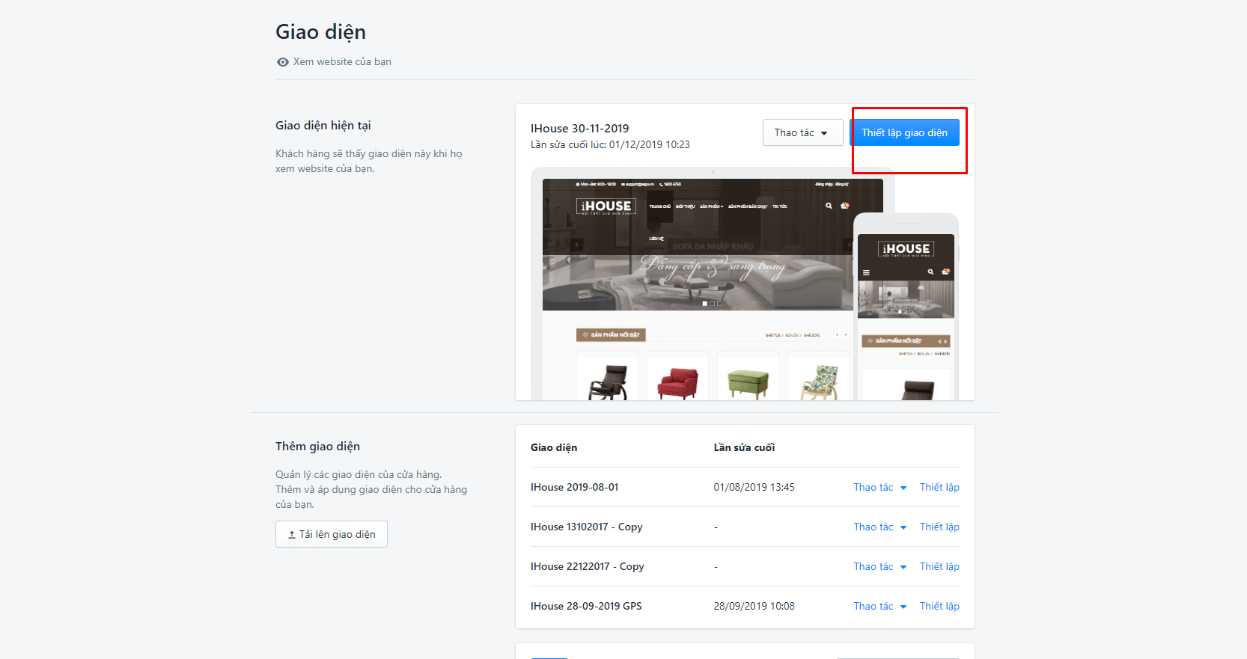The height and width of the screenshot is (659, 1247).
Task: Click the Giao diện page heading
Action: point(320,32)
